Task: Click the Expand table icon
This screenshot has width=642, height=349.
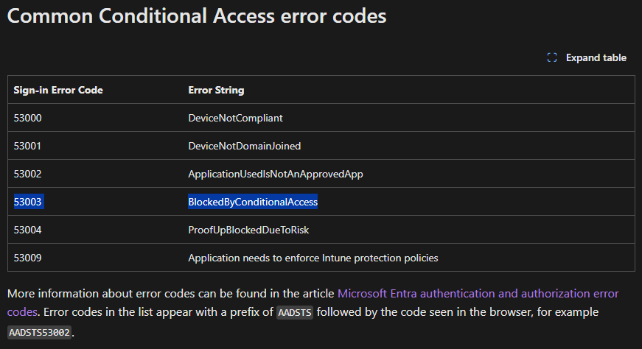Action: click(x=552, y=57)
